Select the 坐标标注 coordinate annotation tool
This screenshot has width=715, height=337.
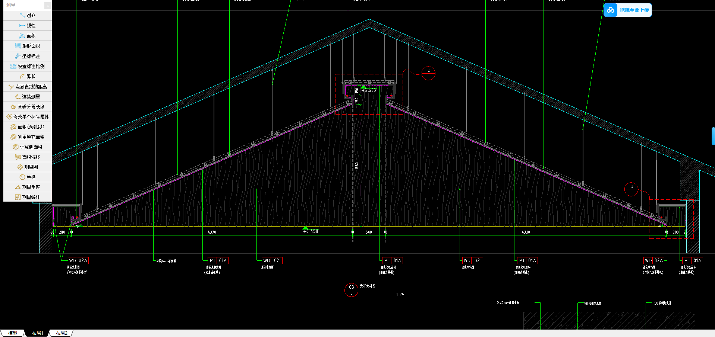28,56
